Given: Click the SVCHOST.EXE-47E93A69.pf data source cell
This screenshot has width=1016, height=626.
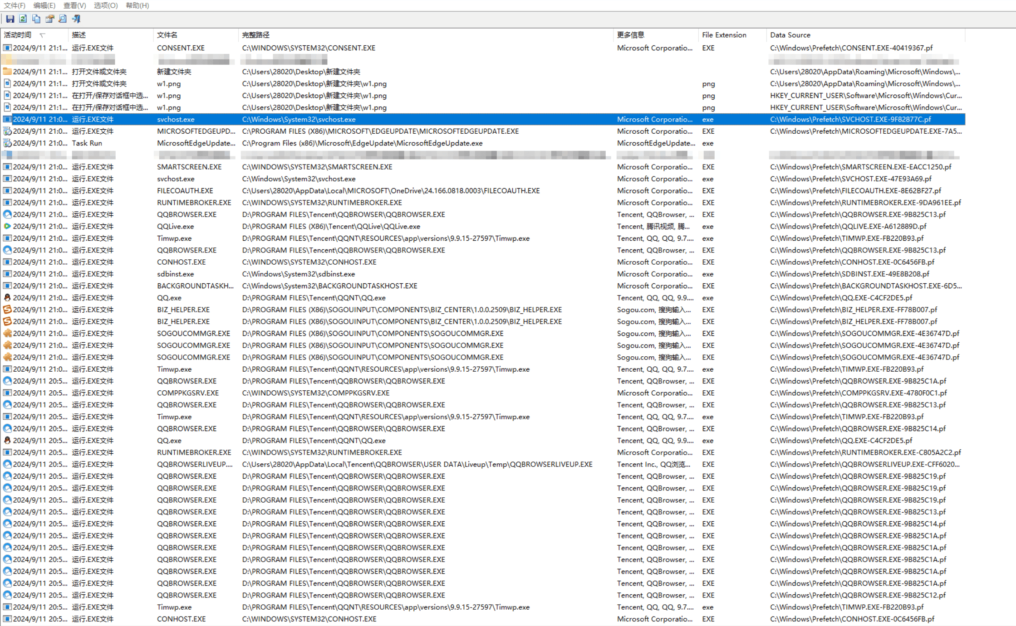Looking at the screenshot, I should coord(850,179).
